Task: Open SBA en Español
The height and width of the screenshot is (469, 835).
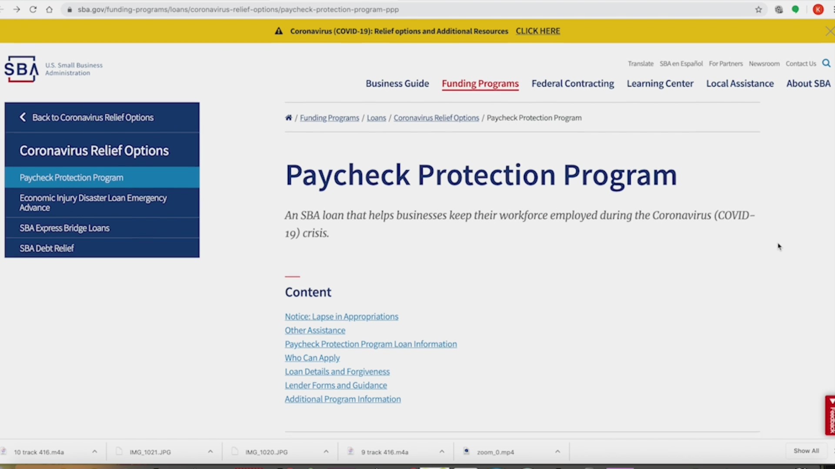Action: (681, 64)
